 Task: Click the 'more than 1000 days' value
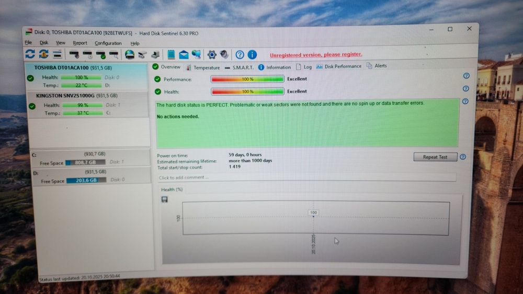coord(250,160)
